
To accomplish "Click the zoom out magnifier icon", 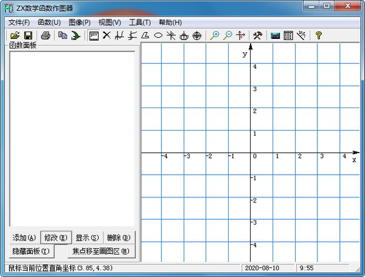I will (228, 36).
